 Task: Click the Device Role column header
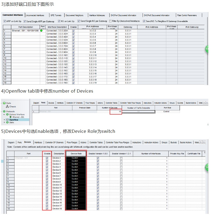[x=76, y=153]
